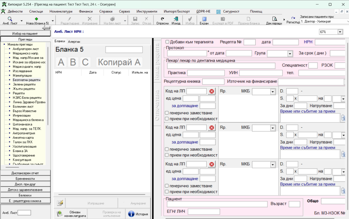This screenshot has width=349, height=219.
Task: Open the Сигурност menu icon
Action: pos(219,12)
